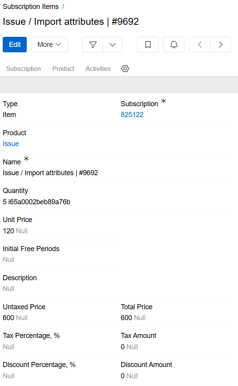Click the Total Price value 600
The width and height of the screenshot is (238, 386).
[126, 317]
